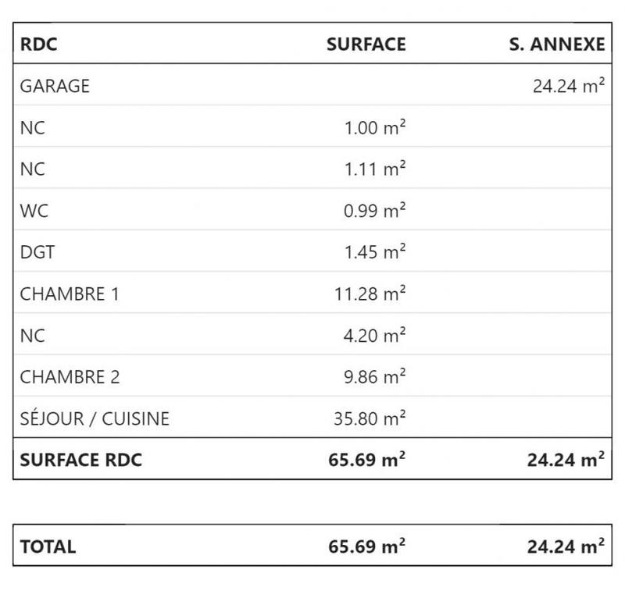Select the 1.11 m² surface value
Image resolution: width=625 pixels, height=598 pixels.
(x=374, y=169)
